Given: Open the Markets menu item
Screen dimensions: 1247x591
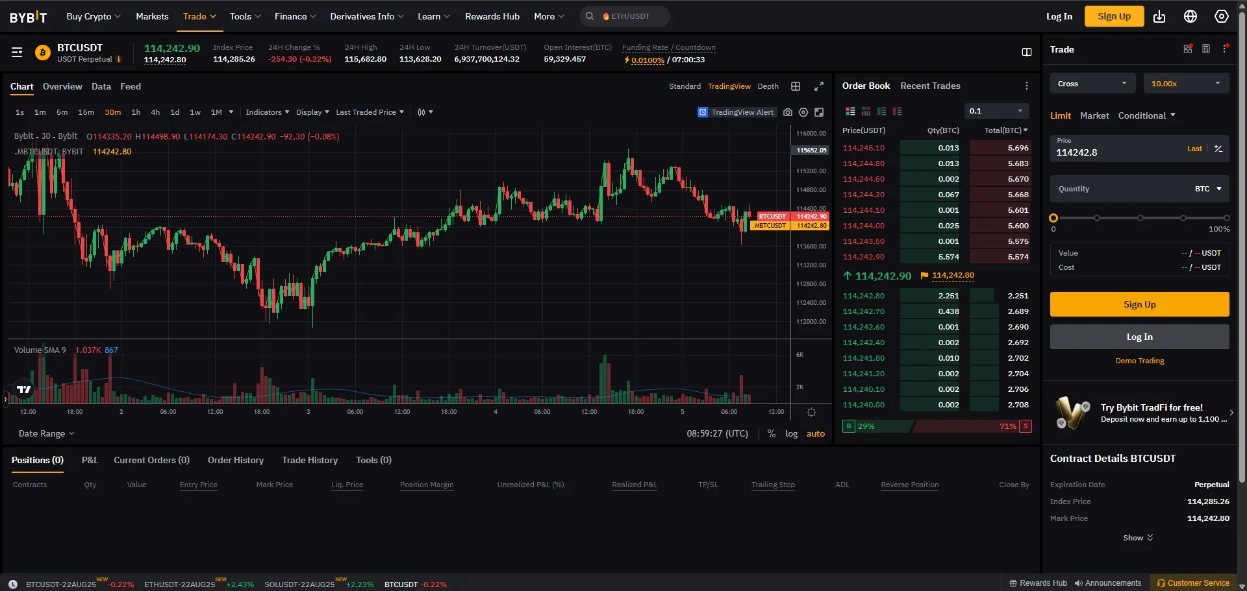Looking at the screenshot, I should pos(152,16).
